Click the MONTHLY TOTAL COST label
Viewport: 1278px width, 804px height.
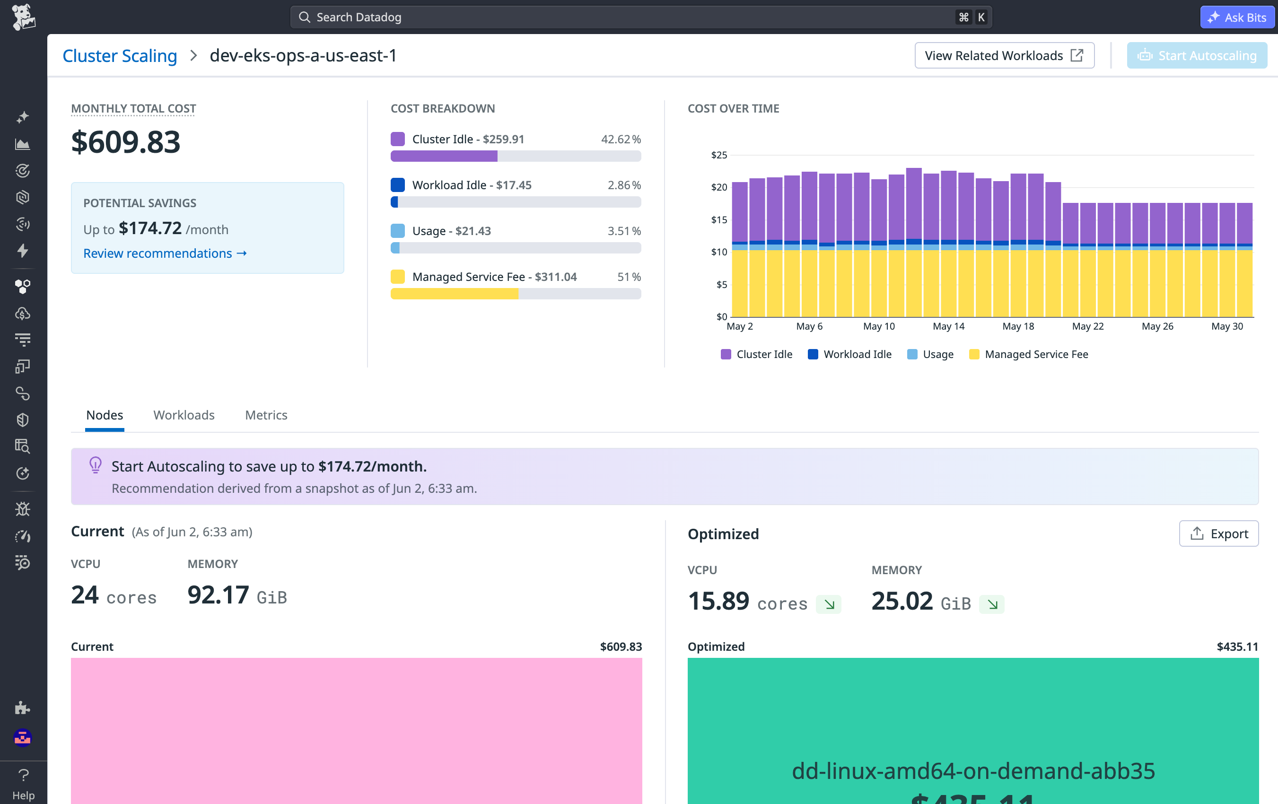point(133,108)
